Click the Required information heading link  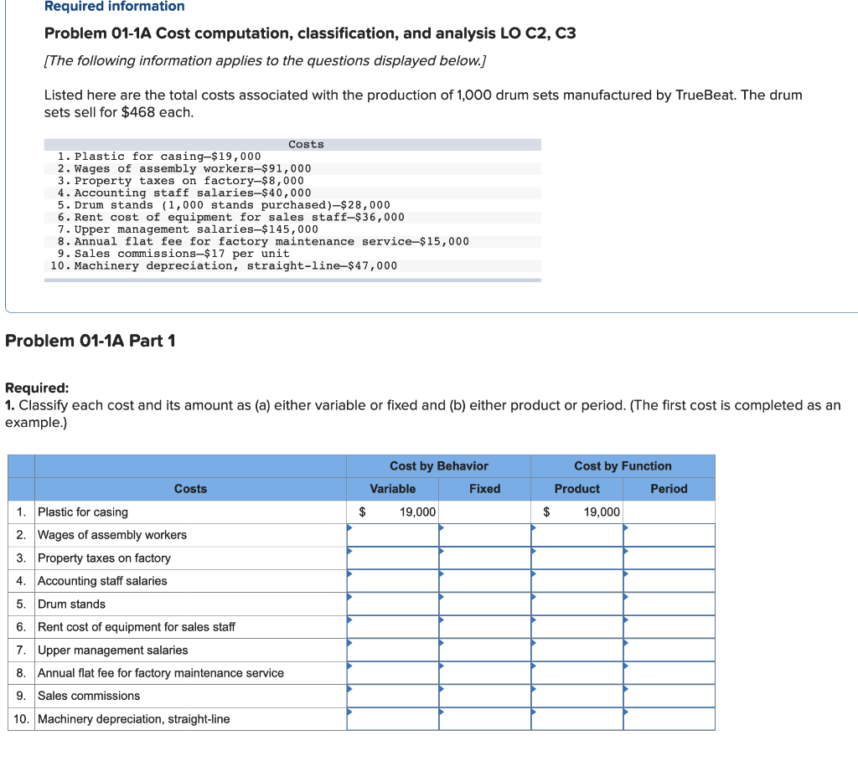click(x=113, y=7)
